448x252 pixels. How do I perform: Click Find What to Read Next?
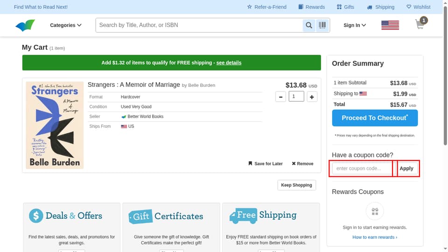click(41, 7)
